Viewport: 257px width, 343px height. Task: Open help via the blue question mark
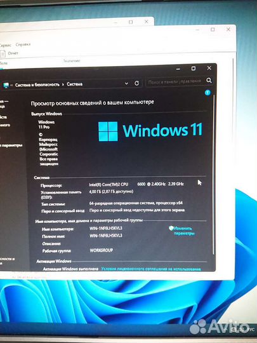[x=208, y=93]
